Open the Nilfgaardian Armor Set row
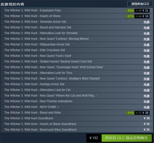The width and height of the screenshot is (154, 143). click(77, 45)
